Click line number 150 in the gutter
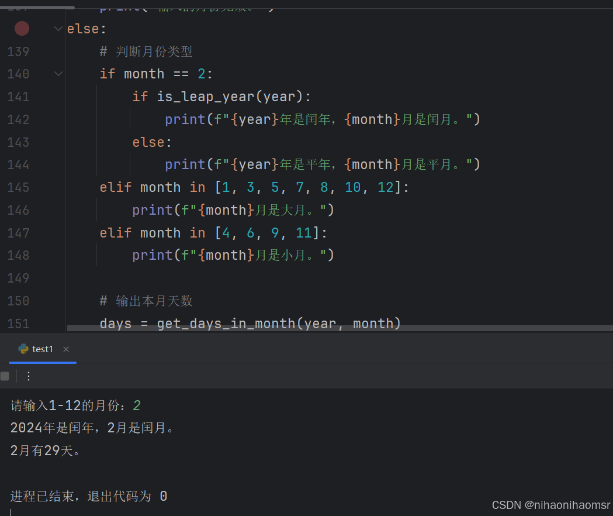This screenshot has height=516, width=613. pos(18,301)
